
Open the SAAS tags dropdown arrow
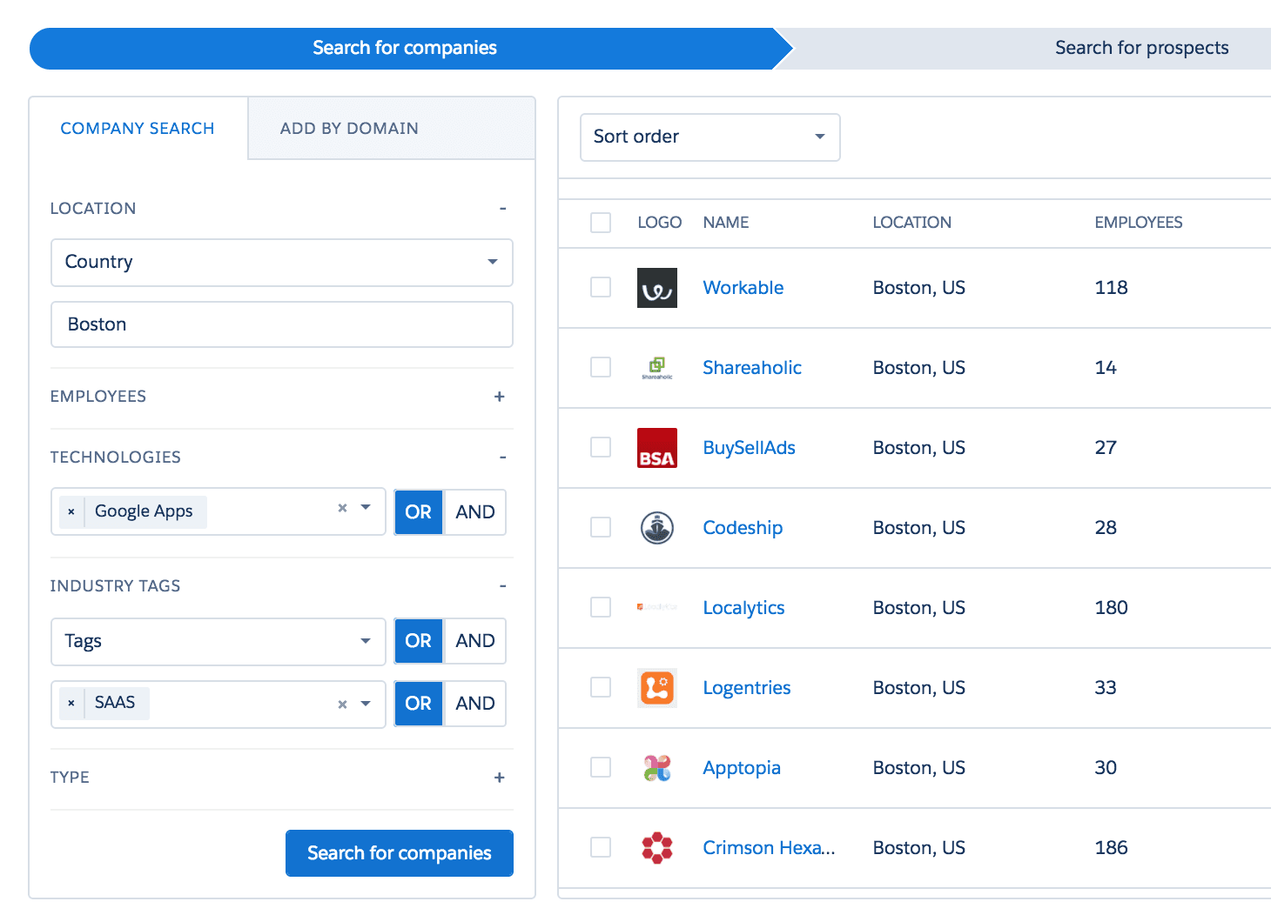click(366, 704)
